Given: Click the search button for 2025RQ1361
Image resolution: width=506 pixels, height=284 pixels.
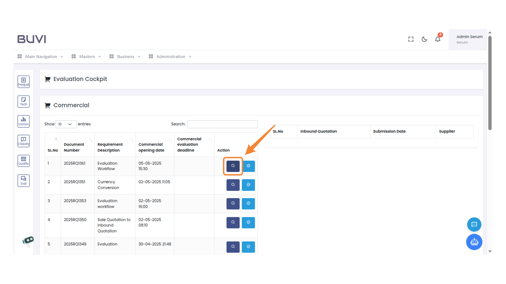Looking at the screenshot, I should click(233, 166).
